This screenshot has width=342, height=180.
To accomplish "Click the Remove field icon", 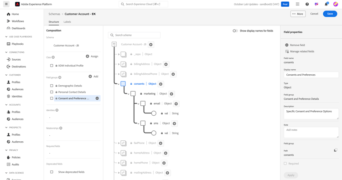I will [287, 45].
